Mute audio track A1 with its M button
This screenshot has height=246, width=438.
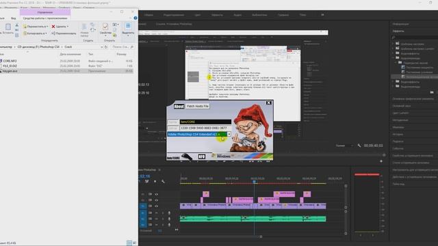[157, 213]
